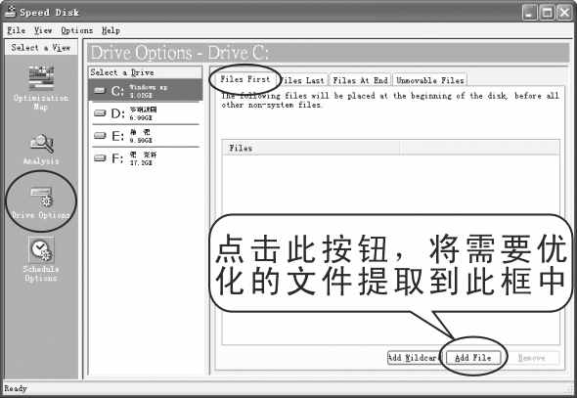
Task: Close the Speed Disk window
Action: (564, 13)
